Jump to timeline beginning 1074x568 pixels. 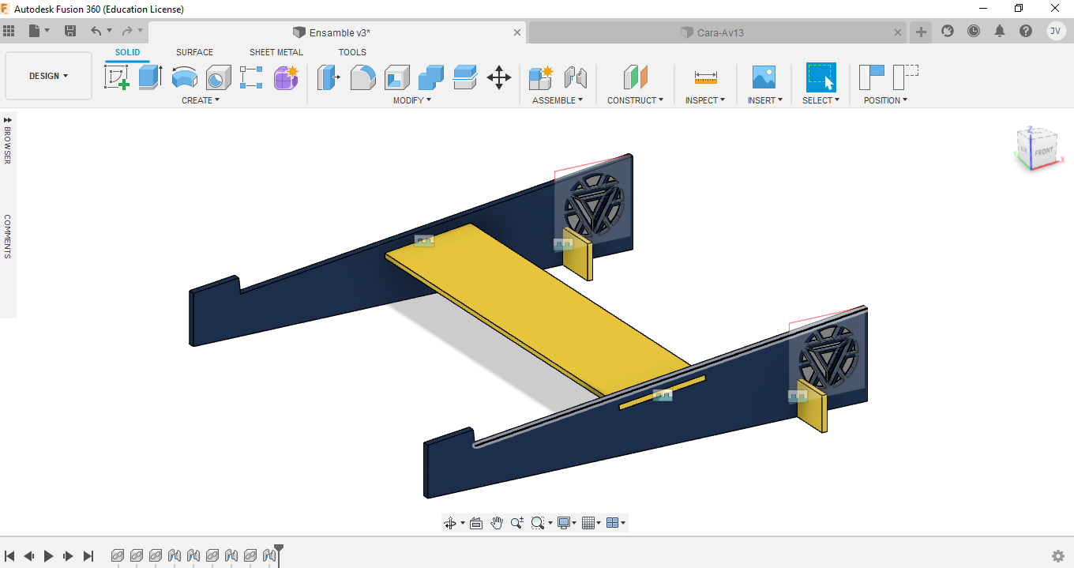[10, 556]
